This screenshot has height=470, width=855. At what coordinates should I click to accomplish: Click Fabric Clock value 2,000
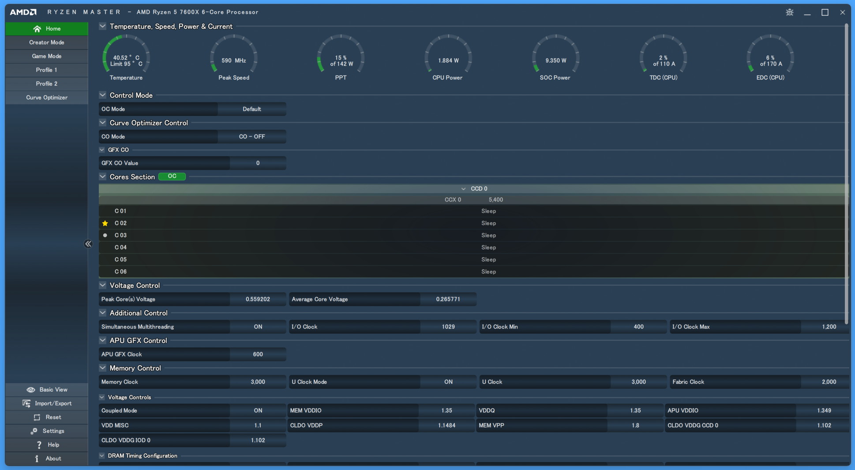[x=825, y=382]
